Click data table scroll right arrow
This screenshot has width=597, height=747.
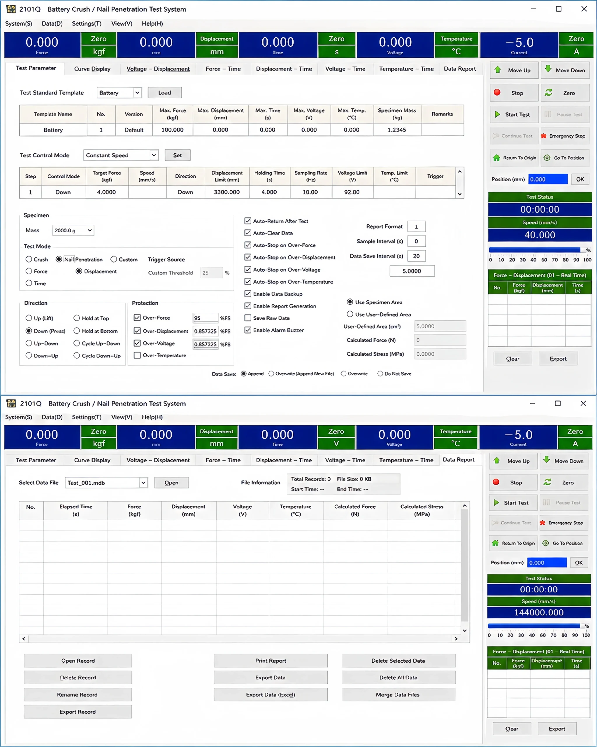pos(456,638)
